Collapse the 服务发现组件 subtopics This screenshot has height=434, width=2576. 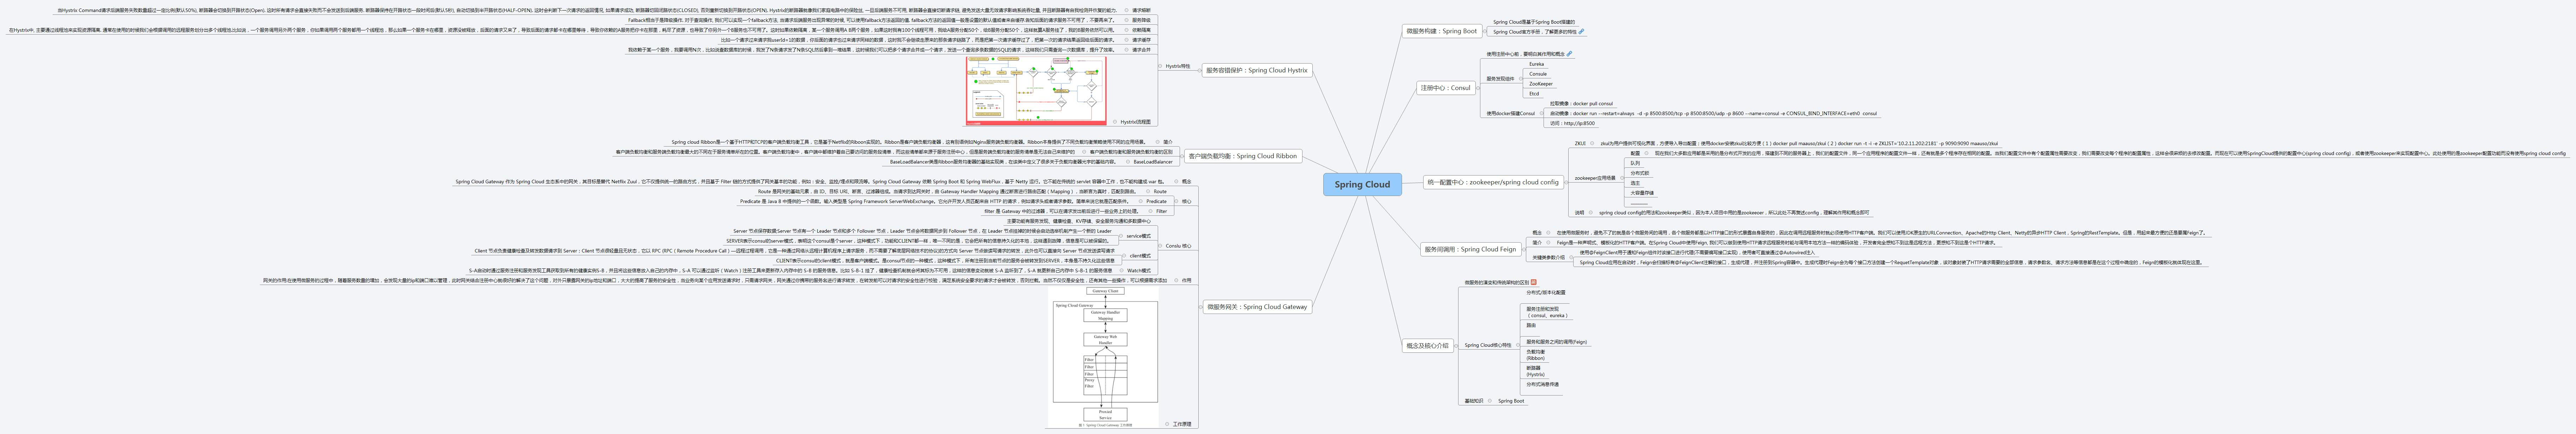[1521, 79]
